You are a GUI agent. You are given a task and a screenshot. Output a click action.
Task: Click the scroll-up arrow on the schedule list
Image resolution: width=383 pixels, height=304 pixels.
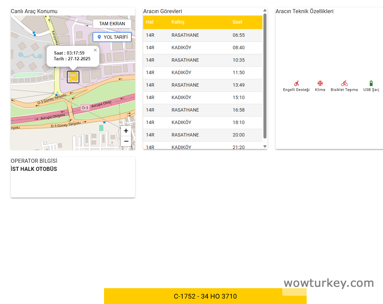click(x=264, y=10)
